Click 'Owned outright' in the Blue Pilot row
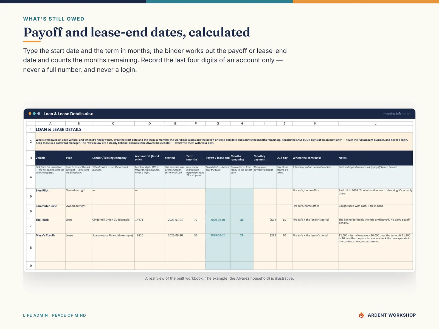This screenshot has width=439, height=329. coord(79,196)
